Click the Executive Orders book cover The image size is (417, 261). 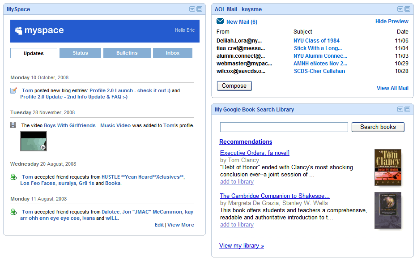pos(388,168)
